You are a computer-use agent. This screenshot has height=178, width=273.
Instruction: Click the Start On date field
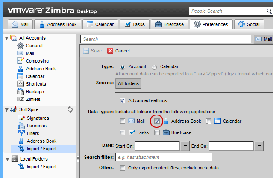[x=157, y=146]
